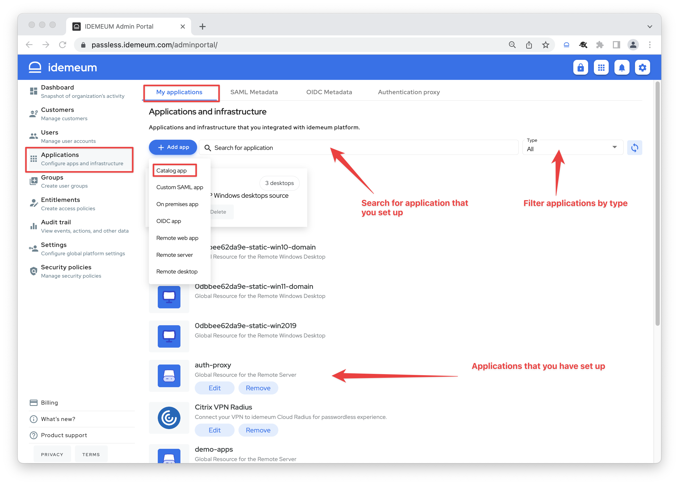
Task: Switch to My applications tab
Action: [179, 92]
